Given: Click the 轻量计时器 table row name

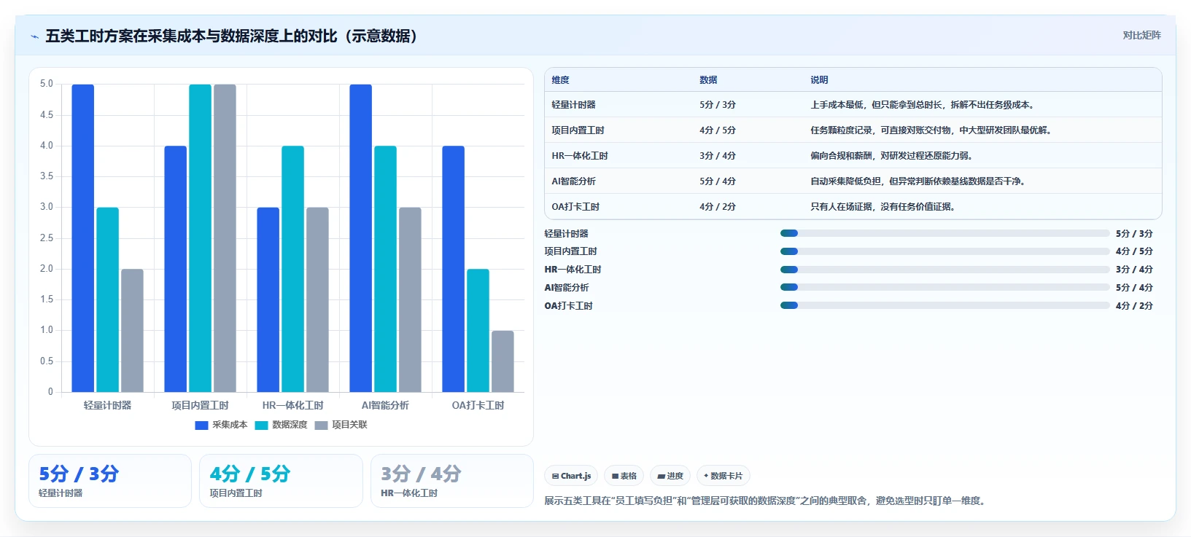Looking at the screenshot, I should (573, 105).
